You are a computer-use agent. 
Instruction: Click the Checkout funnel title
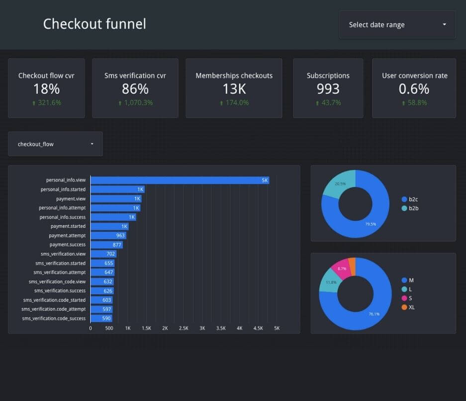[x=95, y=24]
